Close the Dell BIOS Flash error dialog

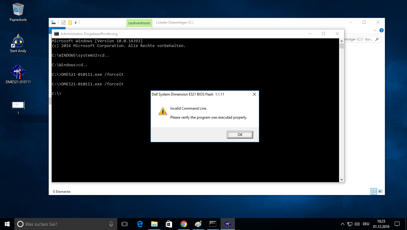[x=254, y=94]
